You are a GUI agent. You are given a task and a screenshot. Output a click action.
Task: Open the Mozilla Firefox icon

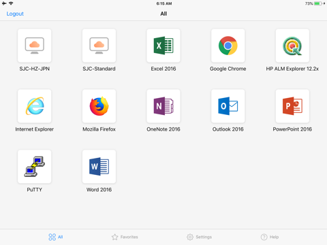click(x=99, y=106)
